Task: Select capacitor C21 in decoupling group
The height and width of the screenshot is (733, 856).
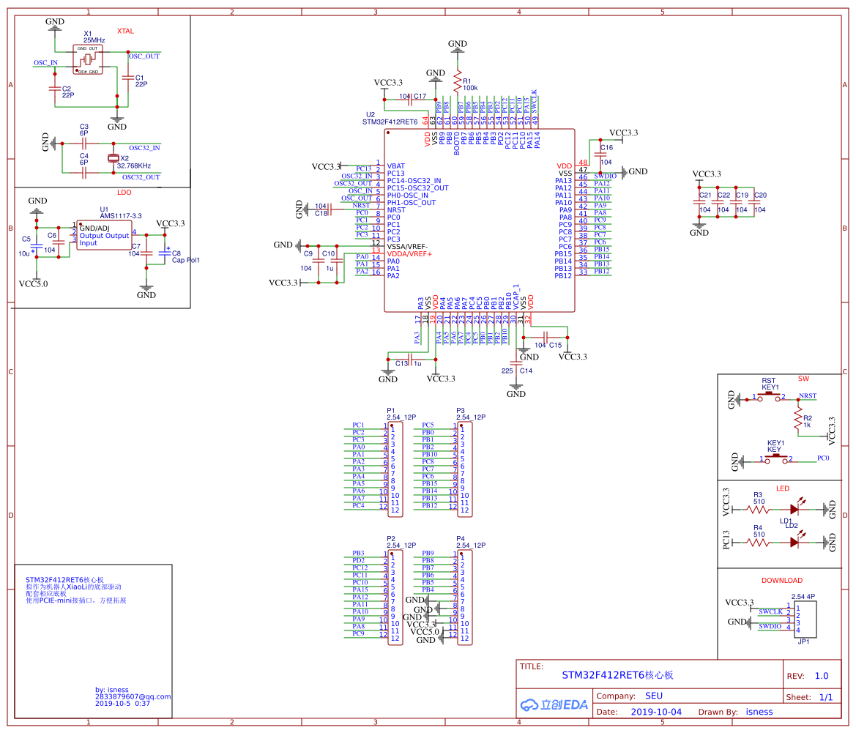Action: [699, 203]
